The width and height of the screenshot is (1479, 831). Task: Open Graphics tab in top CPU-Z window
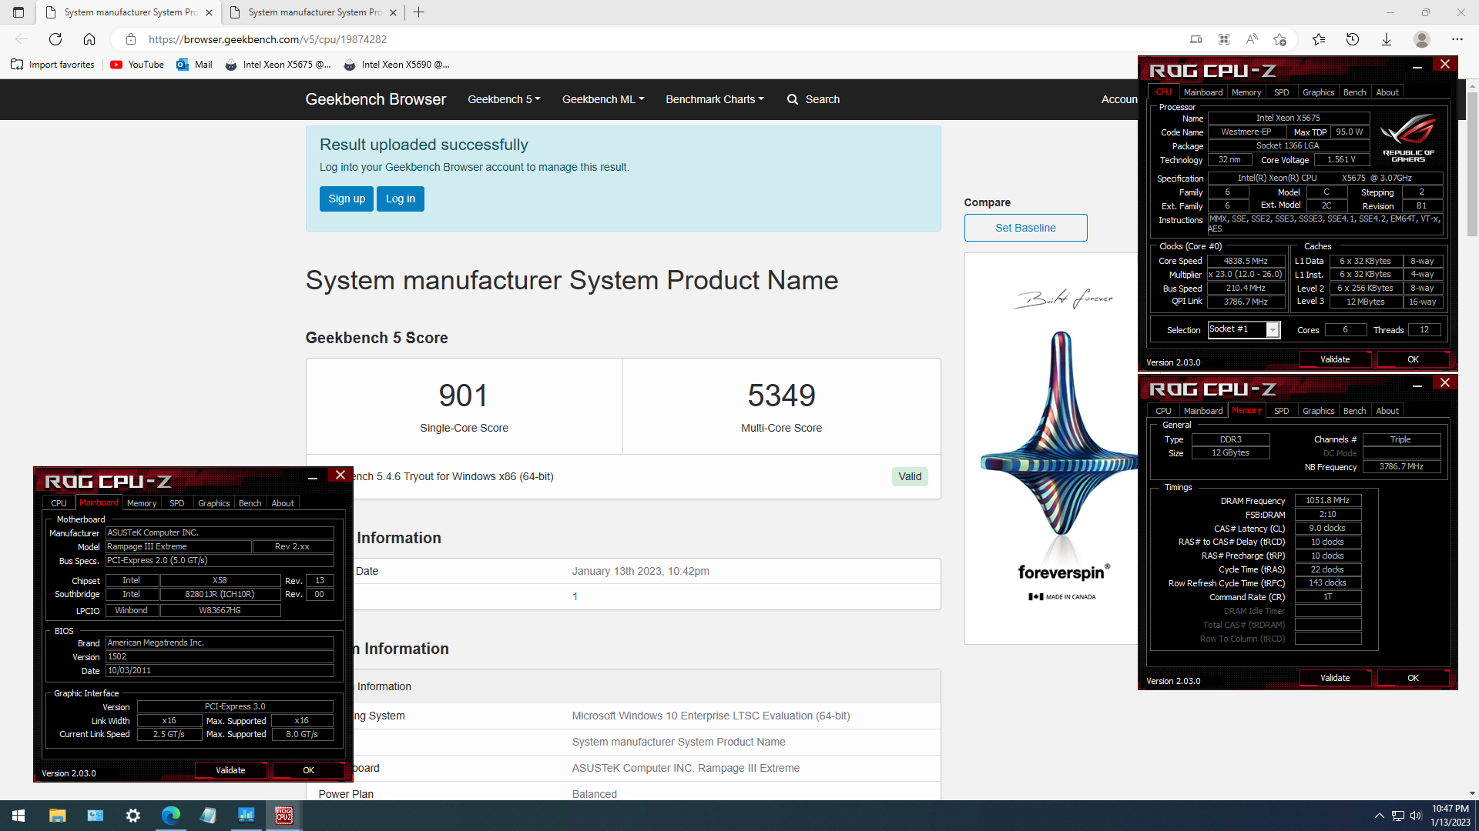coord(1318,92)
